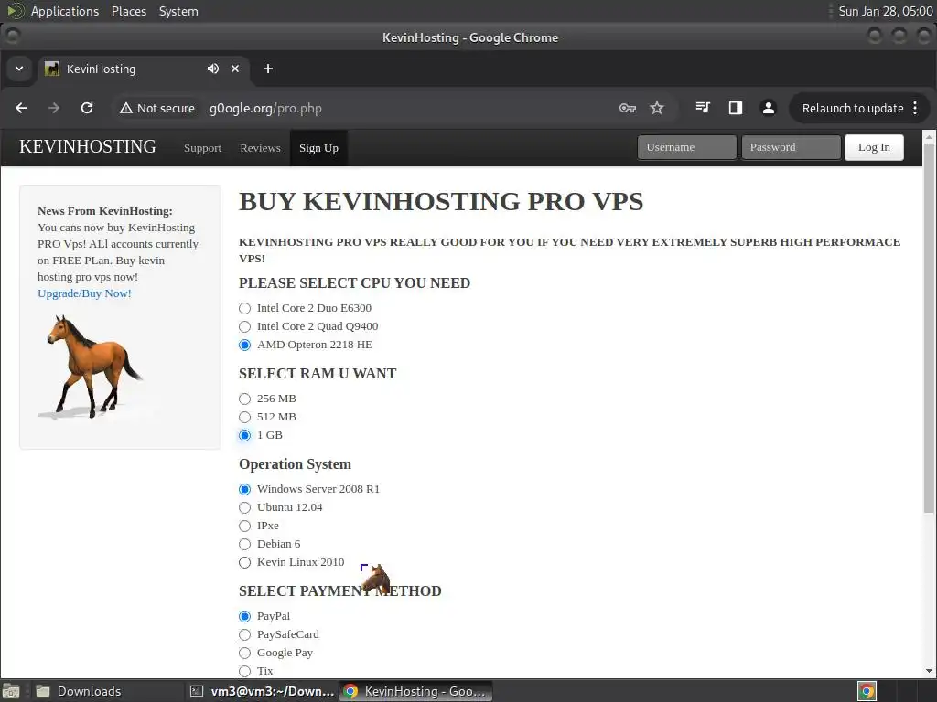Open the Sign Up nav item
Image resolution: width=937 pixels, height=702 pixels.
pos(318,148)
